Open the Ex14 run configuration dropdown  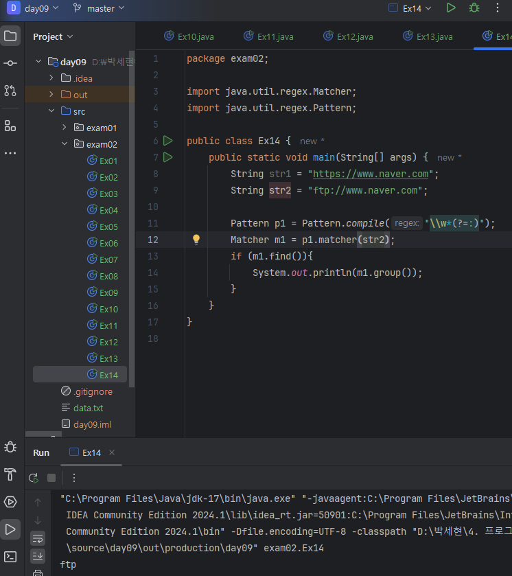click(410, 8)
